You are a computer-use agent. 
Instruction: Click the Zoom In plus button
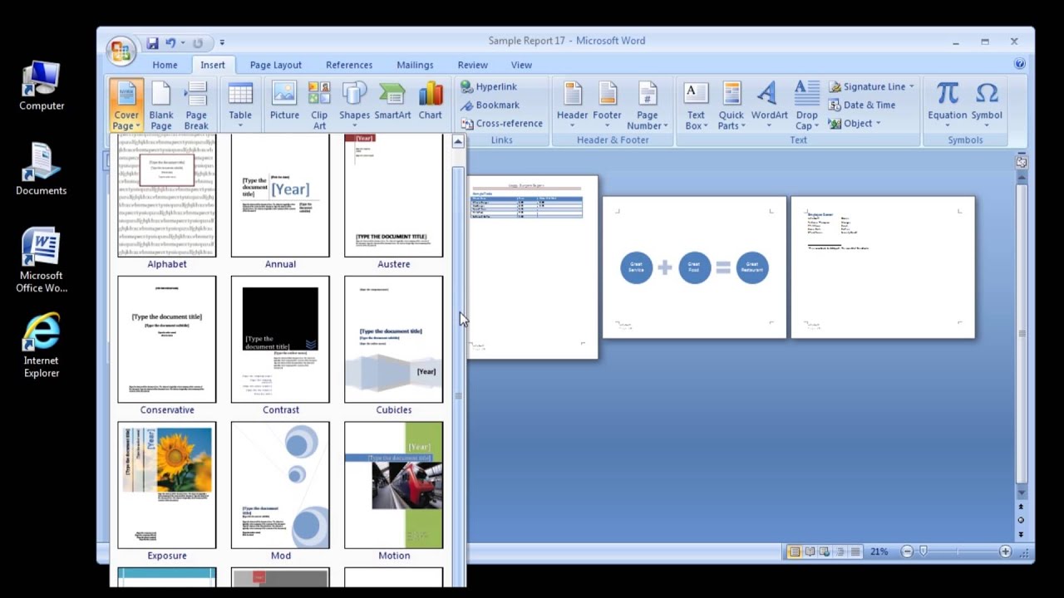tap(1005, 551)
